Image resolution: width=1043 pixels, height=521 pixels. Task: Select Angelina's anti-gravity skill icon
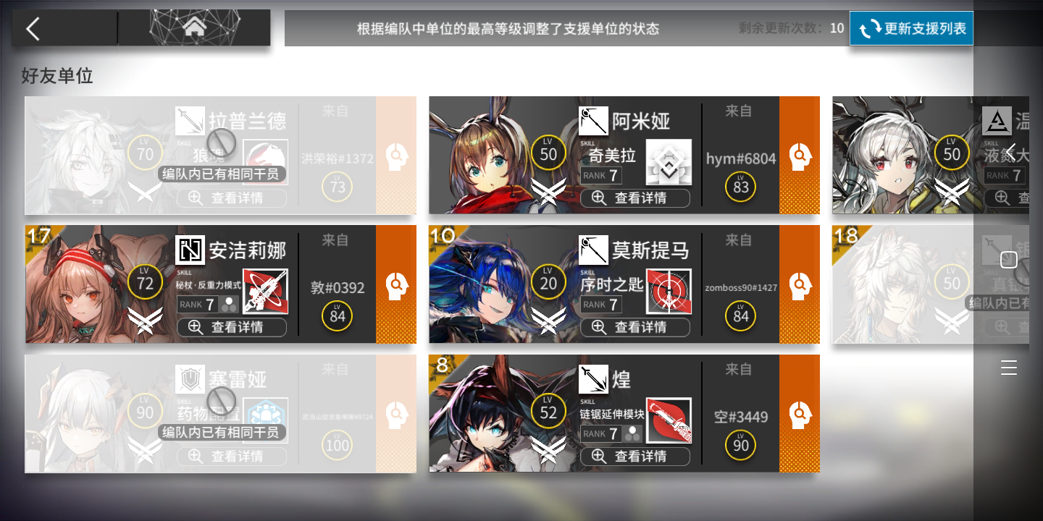click(x=265, y=291)
